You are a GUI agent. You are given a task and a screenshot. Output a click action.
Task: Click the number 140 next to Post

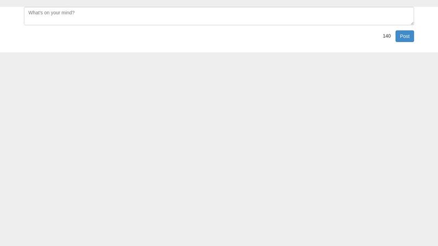[x=387, y=36]
